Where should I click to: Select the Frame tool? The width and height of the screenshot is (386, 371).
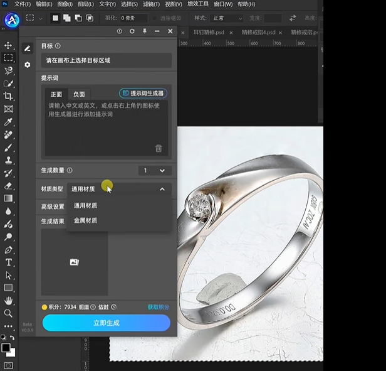pos(8,109)
